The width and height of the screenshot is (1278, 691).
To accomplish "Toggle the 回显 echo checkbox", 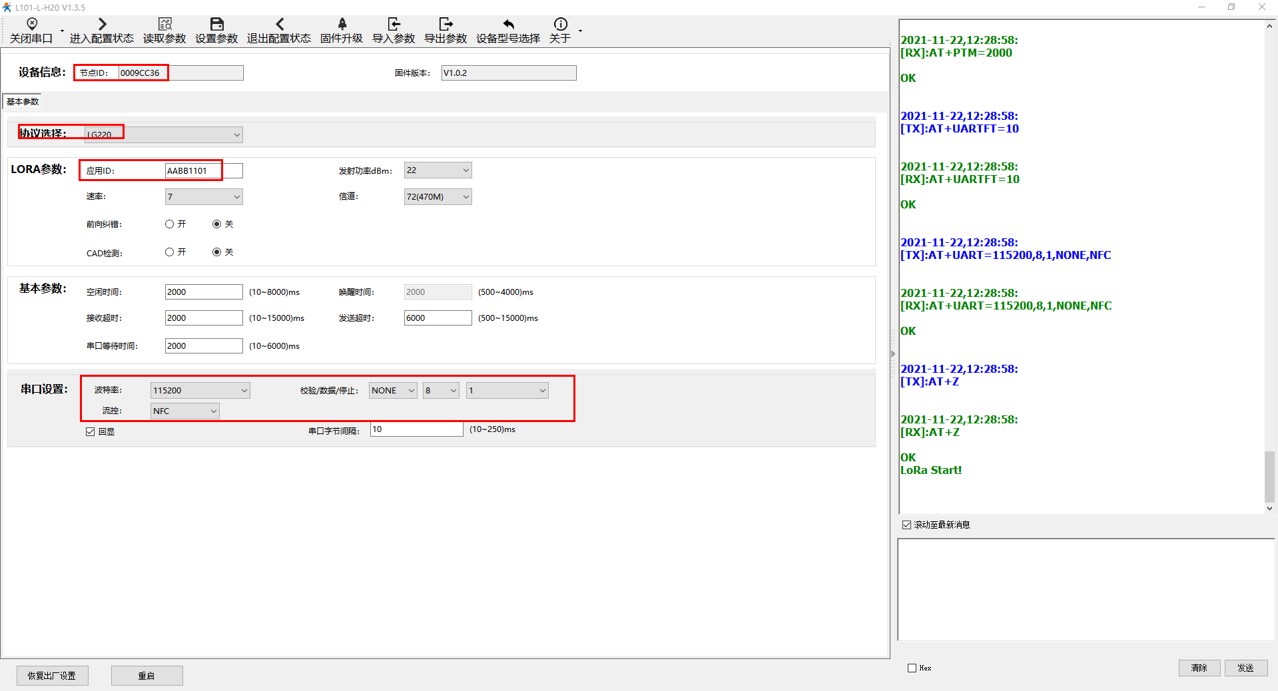I will point(91,432).
